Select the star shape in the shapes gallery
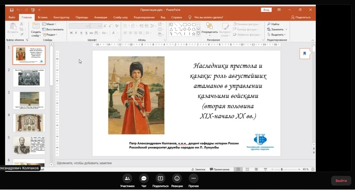The width and height of the screenshot is (355, 190). click(194, 34)
